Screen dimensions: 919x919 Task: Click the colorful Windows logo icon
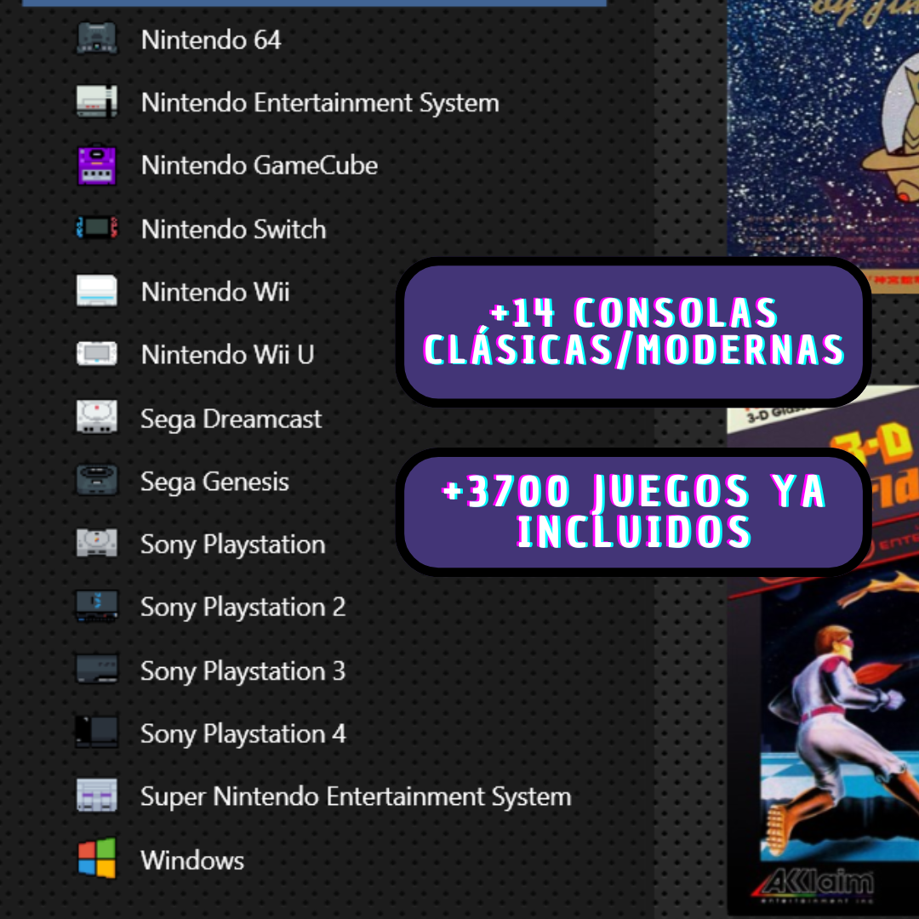(96, 859)
